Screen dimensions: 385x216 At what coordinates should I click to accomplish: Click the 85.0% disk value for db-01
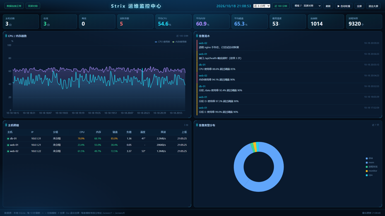[114, 139]
